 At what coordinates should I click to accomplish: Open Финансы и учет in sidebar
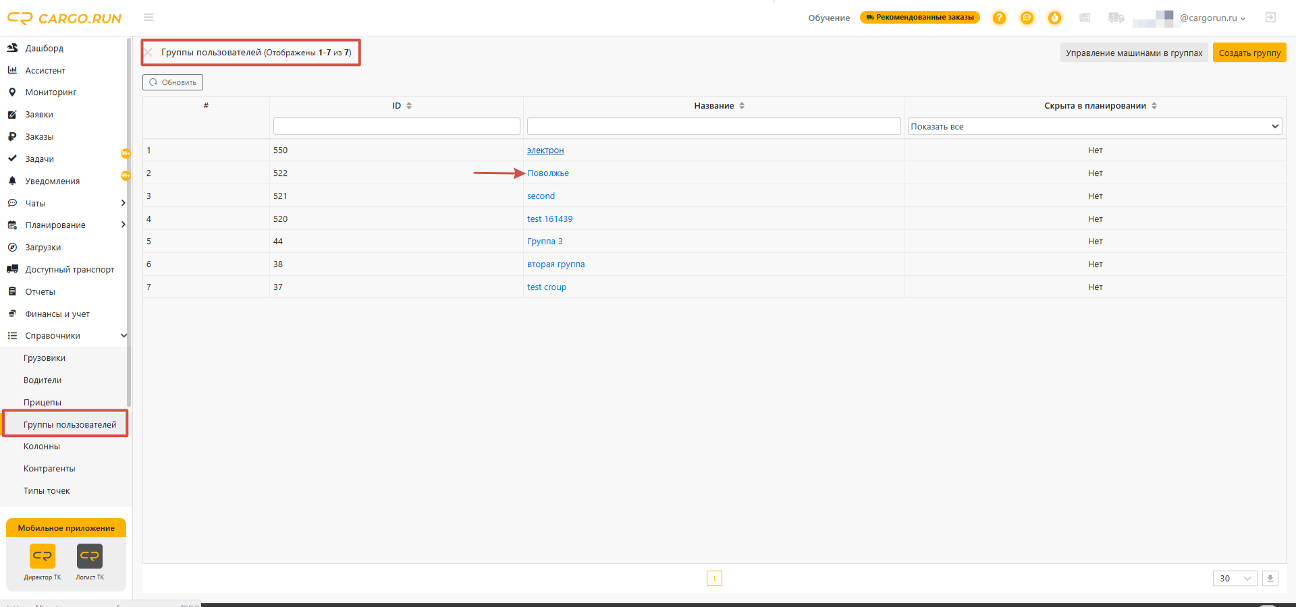tap(57, 314)
